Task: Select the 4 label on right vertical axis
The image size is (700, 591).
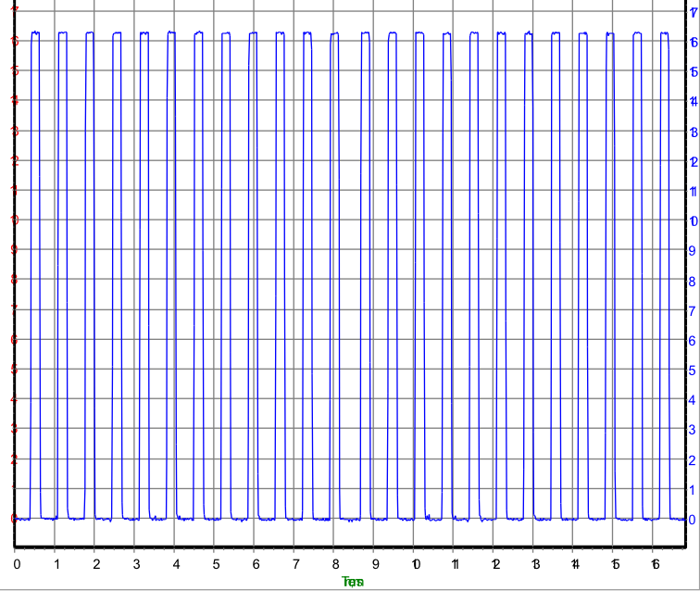Action: pyautogui.click(x=692, y=399)
